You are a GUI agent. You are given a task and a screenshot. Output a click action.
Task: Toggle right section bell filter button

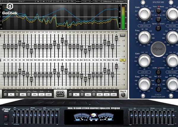coord(94,95)
